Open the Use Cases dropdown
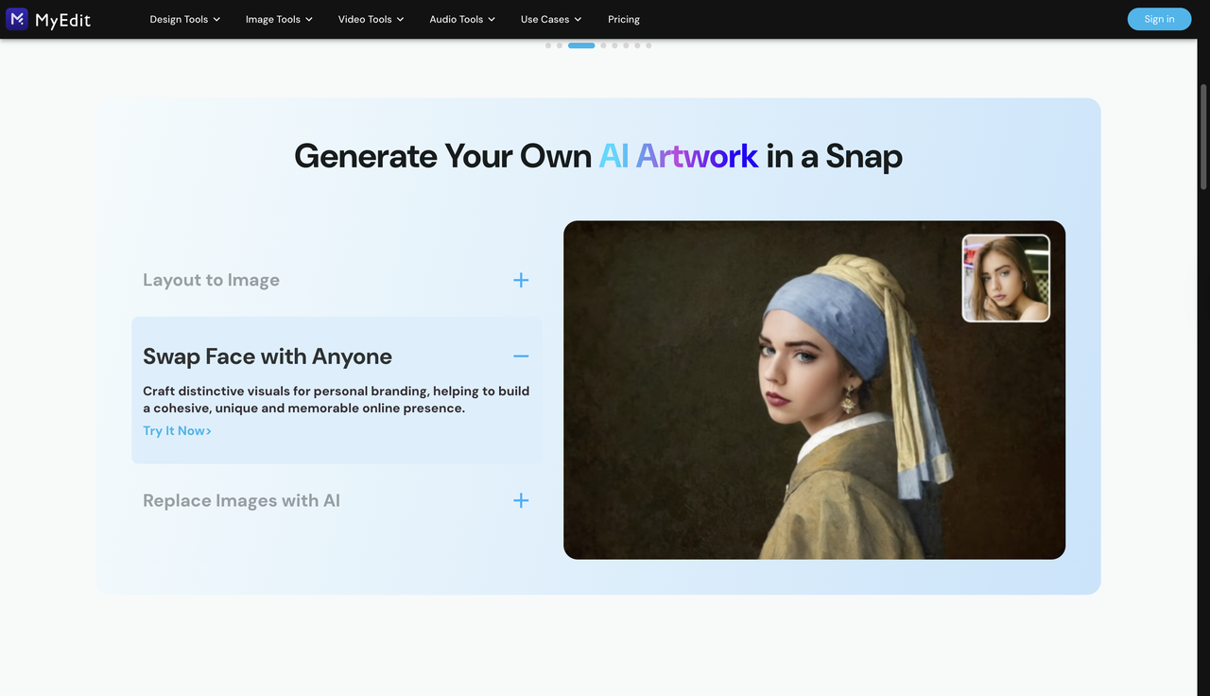 click(551, 19)
